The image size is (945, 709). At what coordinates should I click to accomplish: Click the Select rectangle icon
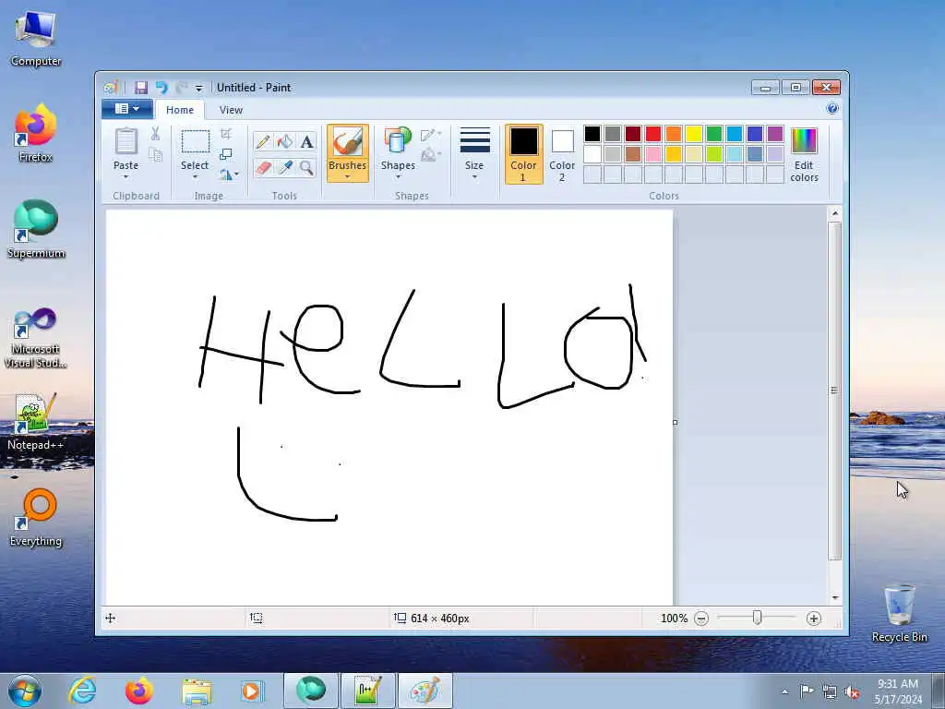196,142
